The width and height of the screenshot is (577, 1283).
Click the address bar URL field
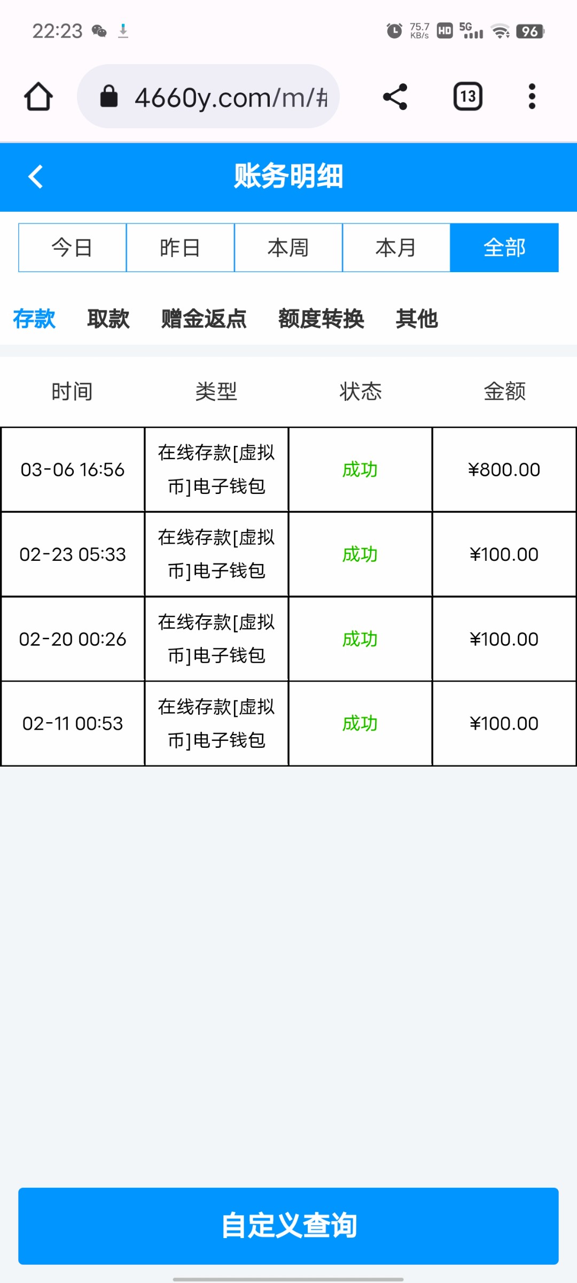(231, 97)
